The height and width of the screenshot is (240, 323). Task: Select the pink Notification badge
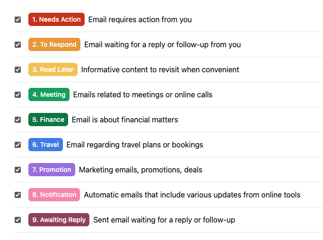pos(54,195)
